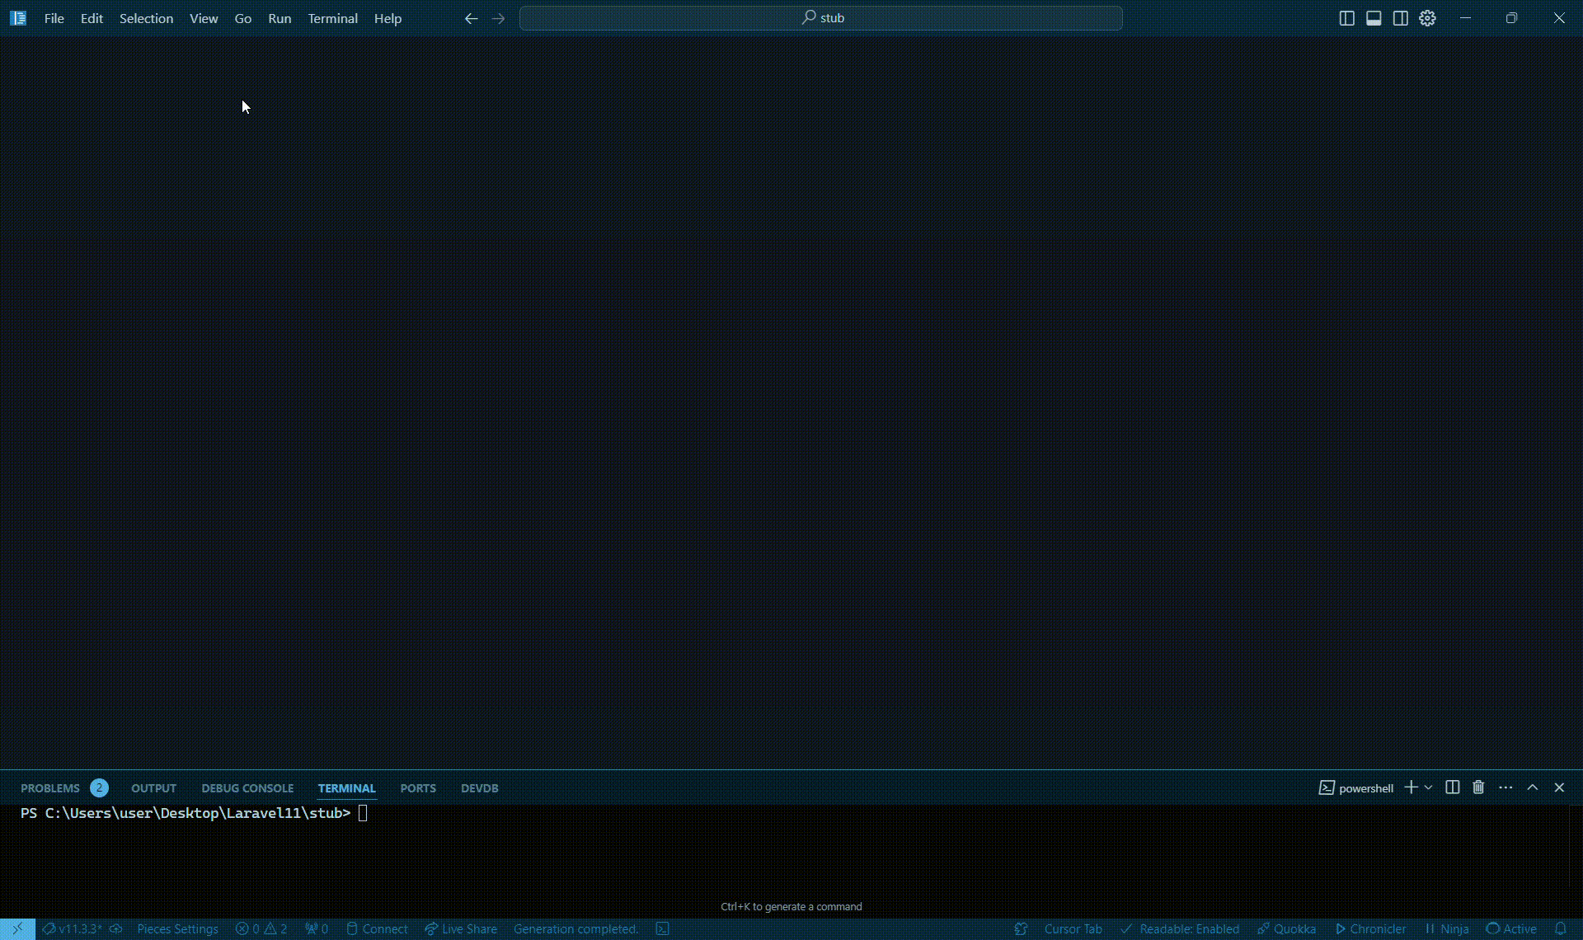Image resolution: width=1583 pixels, height=940 pixels.
Task: Toggle the bottom panel layout icon
Action: click(x=1374, y=18)
